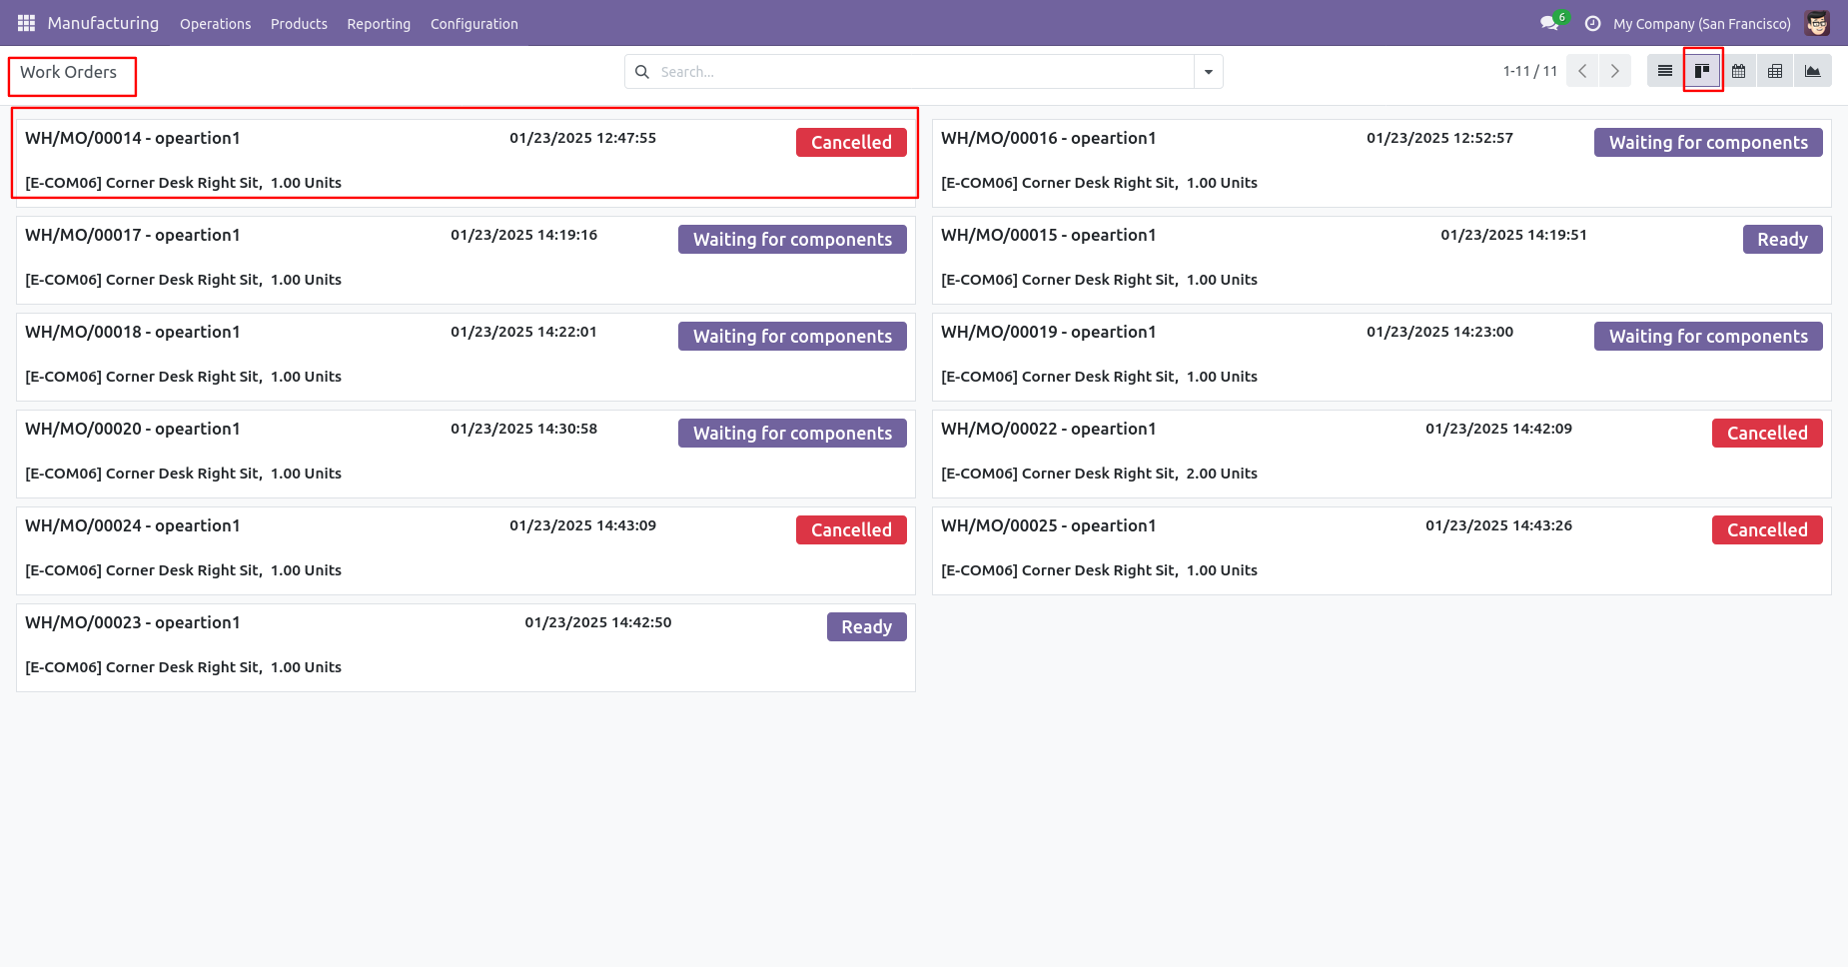Screen dimensions: 1848x967
Task: Switch to kanban view
Action: [x=1702, y=71]
